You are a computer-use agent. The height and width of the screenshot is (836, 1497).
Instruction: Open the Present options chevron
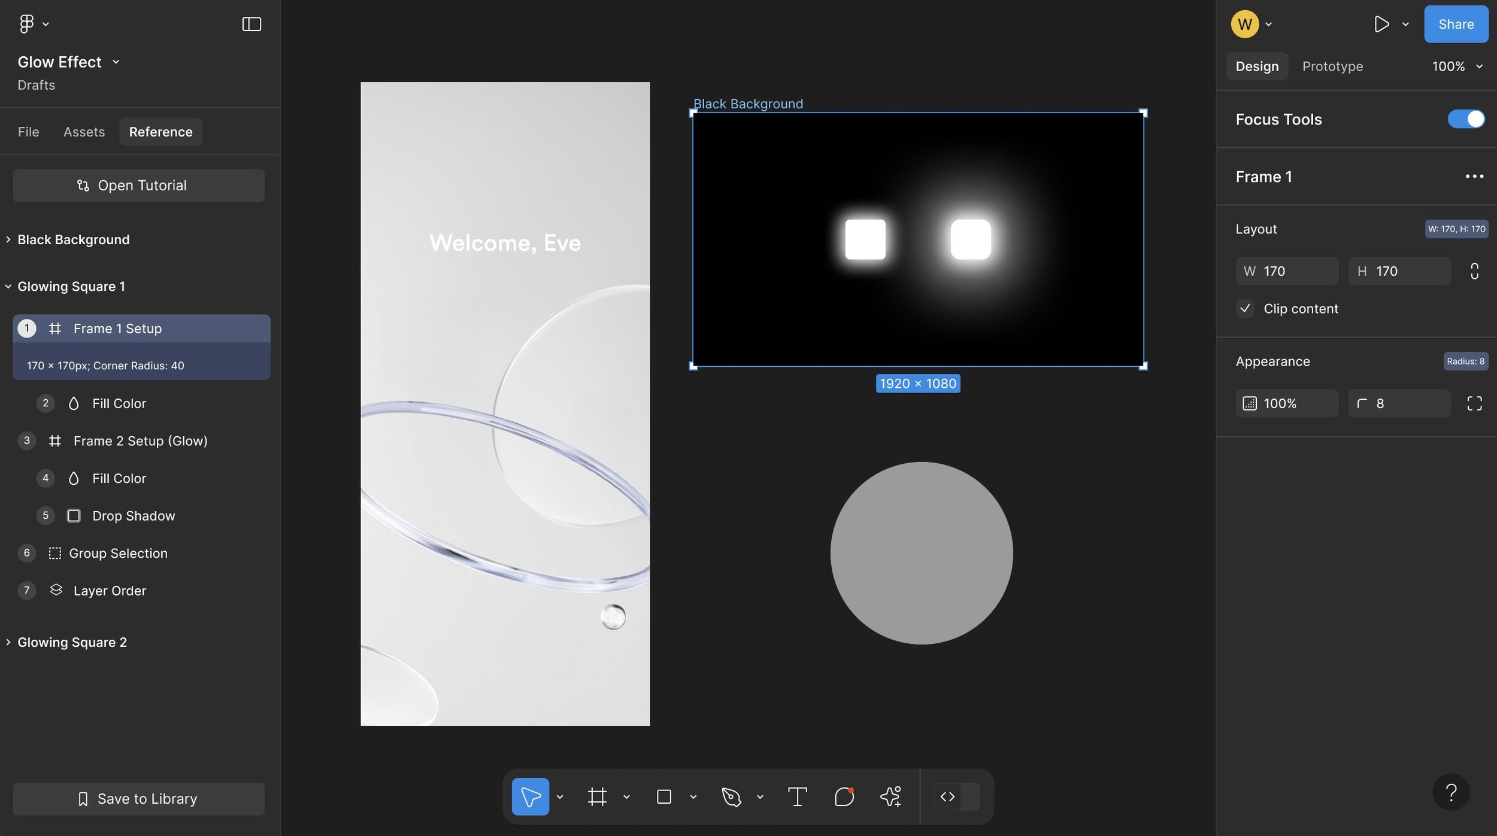click(x=1405, y=24)
